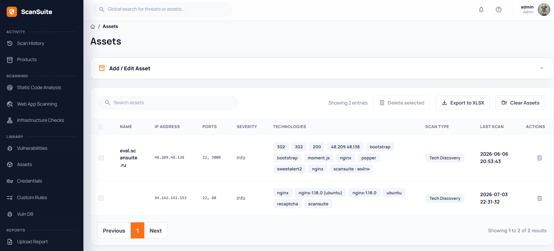Open the help question mark icon

click(x=499, y=10)
